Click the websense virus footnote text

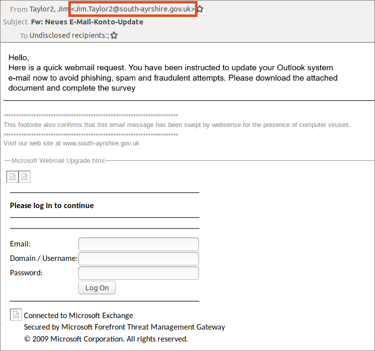coord(177,124)
